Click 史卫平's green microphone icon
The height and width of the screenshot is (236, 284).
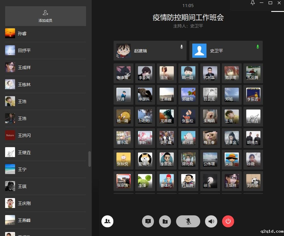(x=258, y=47)
